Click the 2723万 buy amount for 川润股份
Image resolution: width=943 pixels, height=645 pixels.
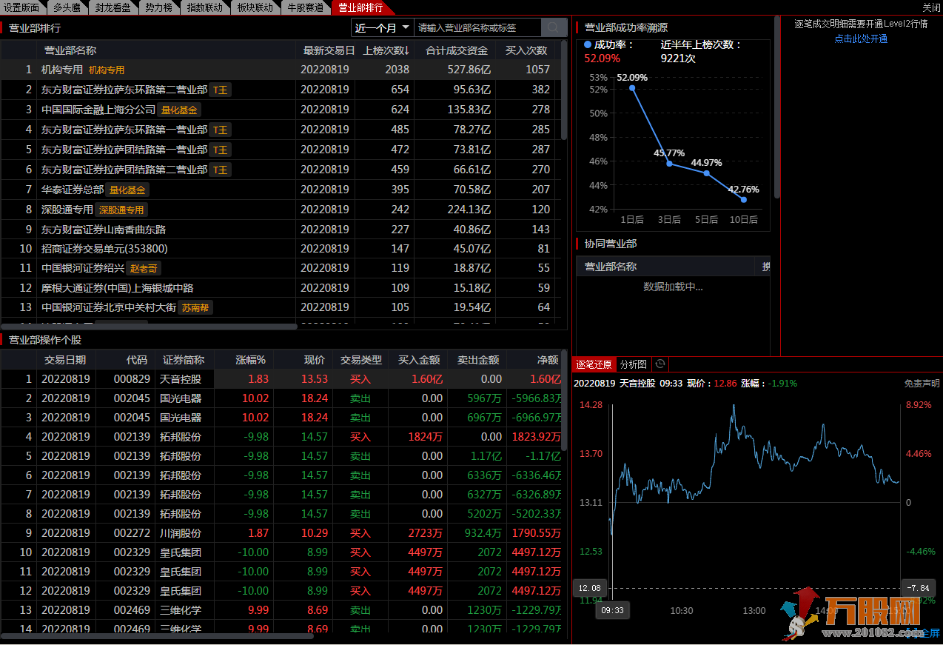pos(426,533)
